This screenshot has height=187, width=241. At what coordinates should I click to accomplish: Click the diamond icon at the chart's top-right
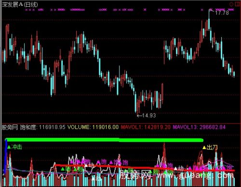(231, 4)
